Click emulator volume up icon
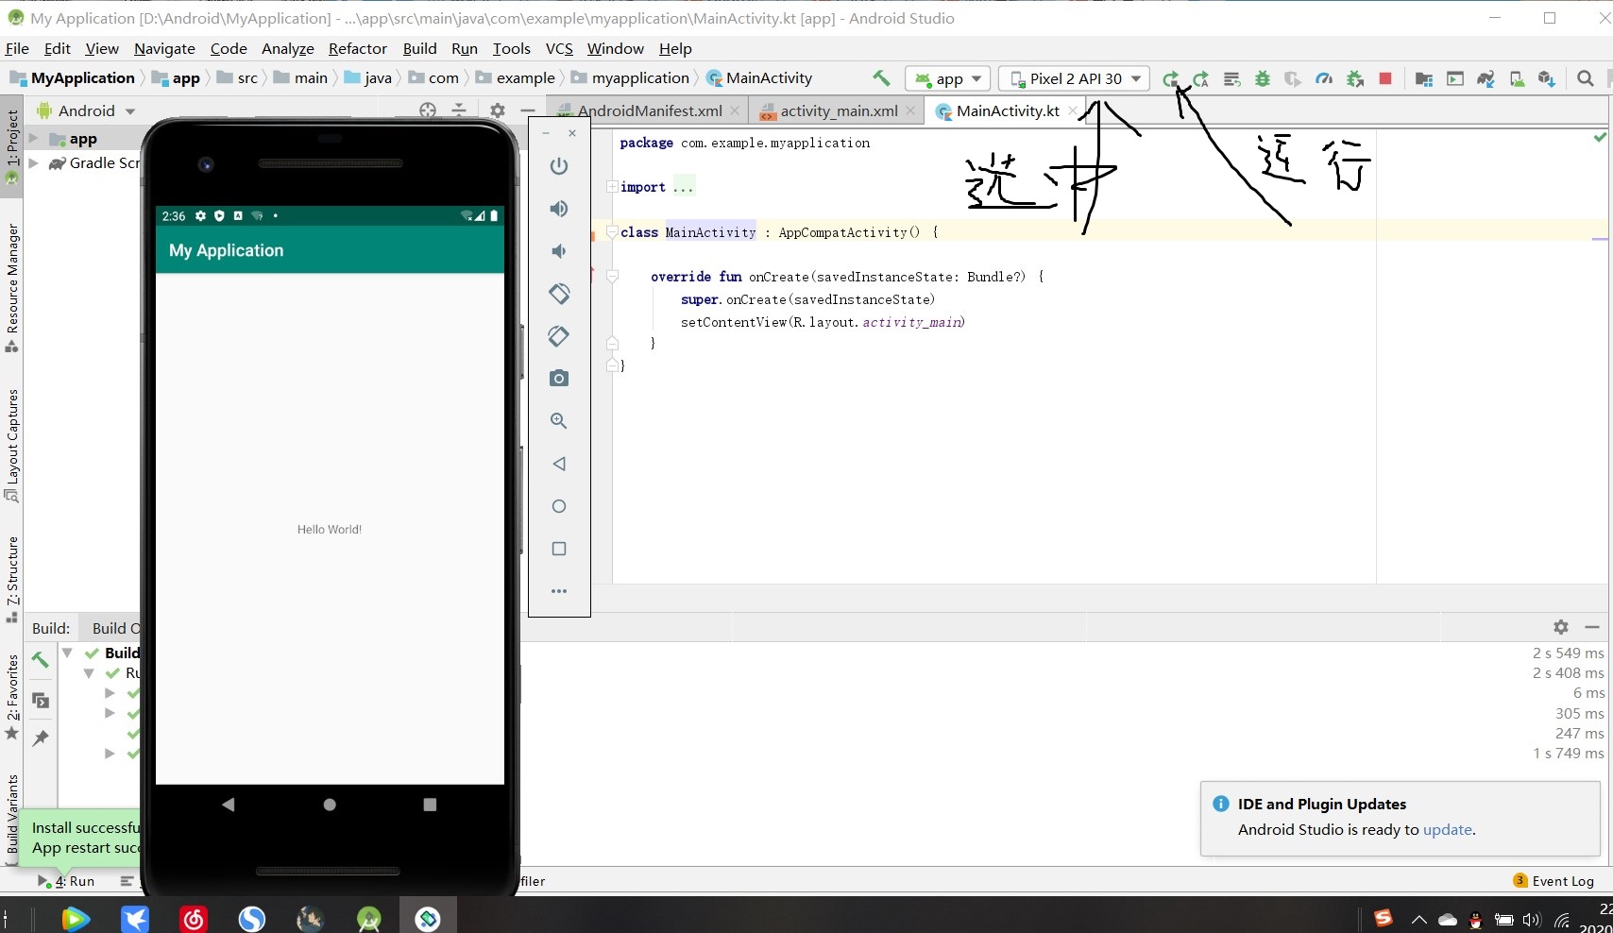Image resolution: width=1613 pixels, height=933 pixels. 559,209
